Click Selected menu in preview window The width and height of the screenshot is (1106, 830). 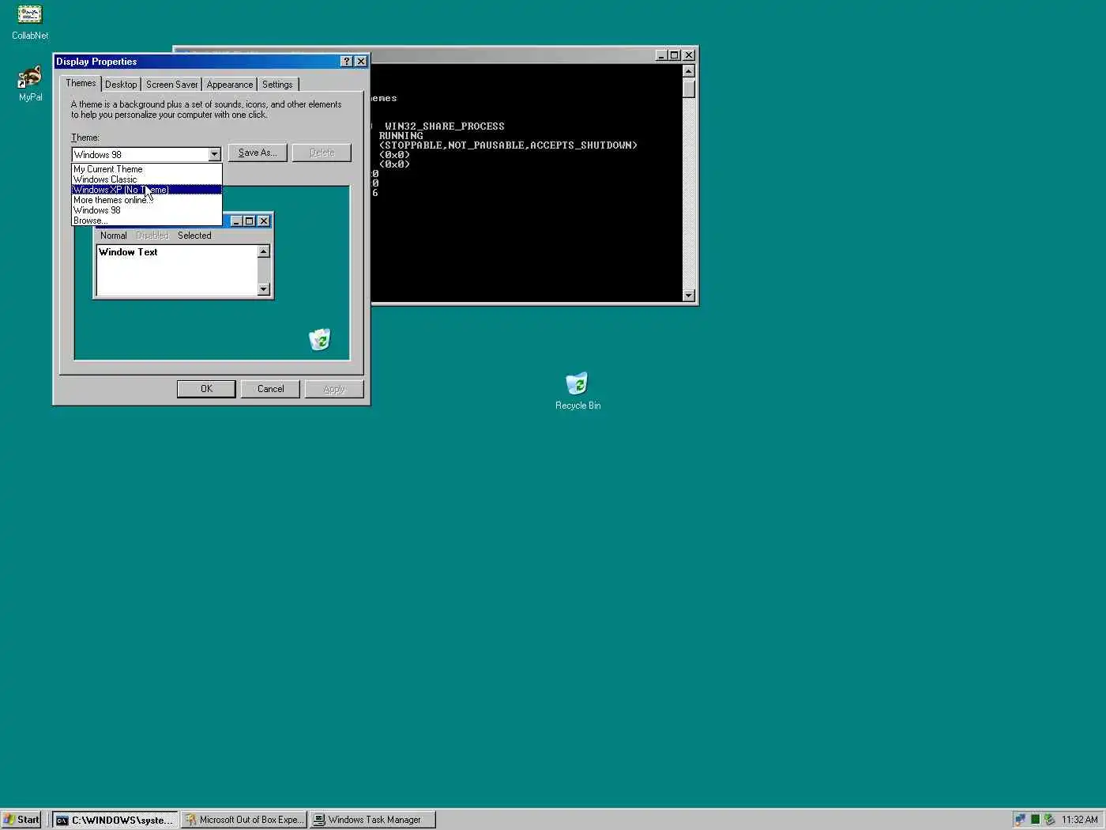(194, 236)
